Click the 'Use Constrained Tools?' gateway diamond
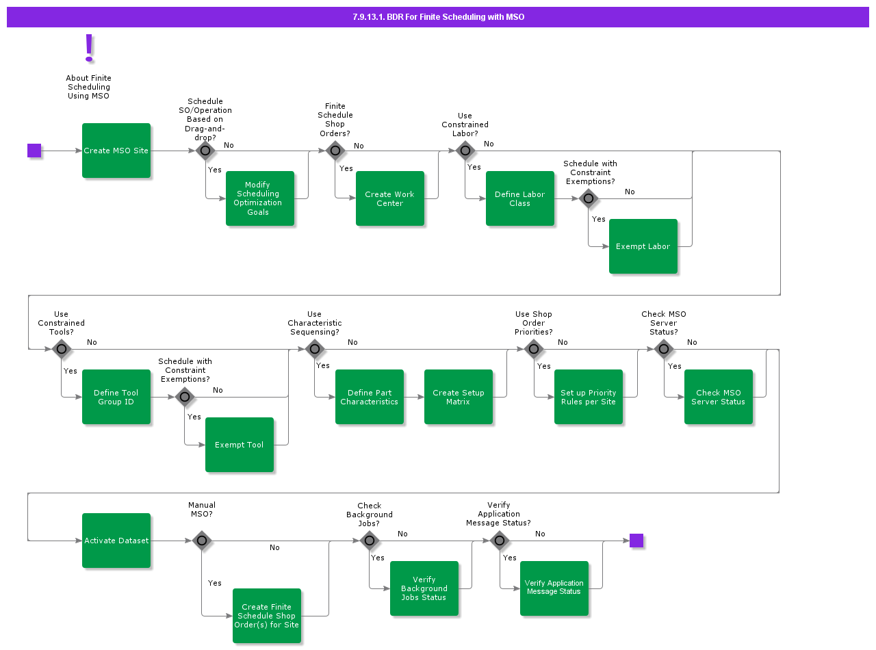Screen dimensions: 876x650 pos(62,349)
